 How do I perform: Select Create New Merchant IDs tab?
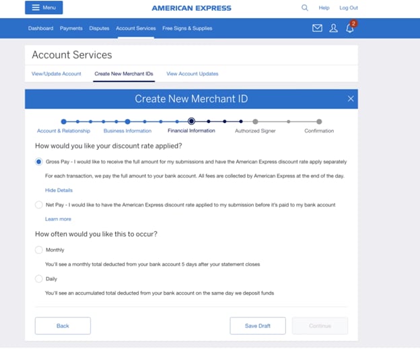coord(124,74)
